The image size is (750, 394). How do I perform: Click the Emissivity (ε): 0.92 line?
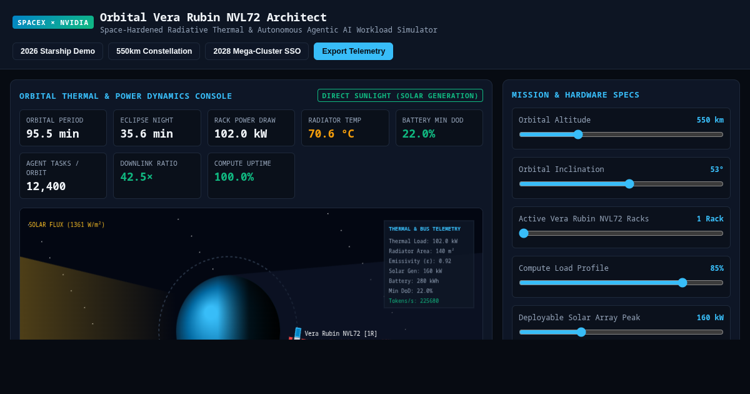pos(420,261)
